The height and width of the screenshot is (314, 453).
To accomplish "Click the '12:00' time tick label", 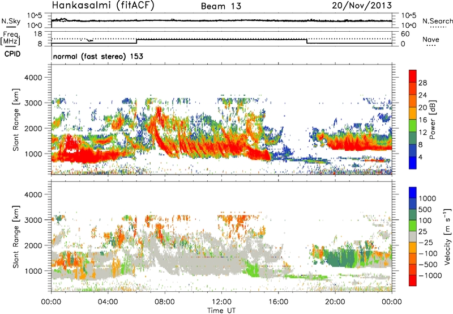I will coord(221,302).
